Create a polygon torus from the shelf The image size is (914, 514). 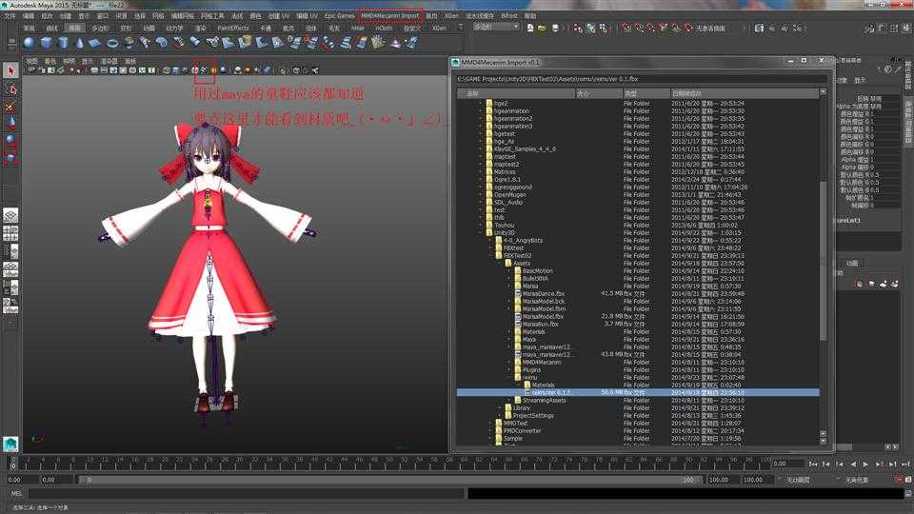[x=112, y=43]
